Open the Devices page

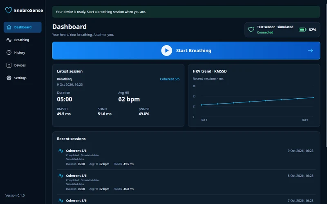22,65
